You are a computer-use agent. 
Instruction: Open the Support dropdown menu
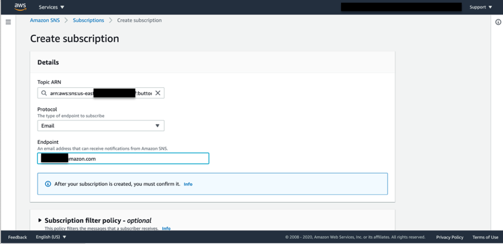click(481, 7)
